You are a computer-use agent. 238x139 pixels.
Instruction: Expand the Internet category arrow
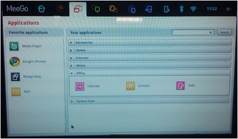(x=71, y=58)
